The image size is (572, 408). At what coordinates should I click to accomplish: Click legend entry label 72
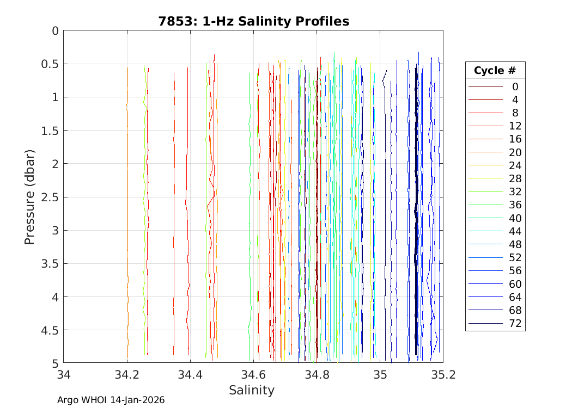click(x=515, y=324)
